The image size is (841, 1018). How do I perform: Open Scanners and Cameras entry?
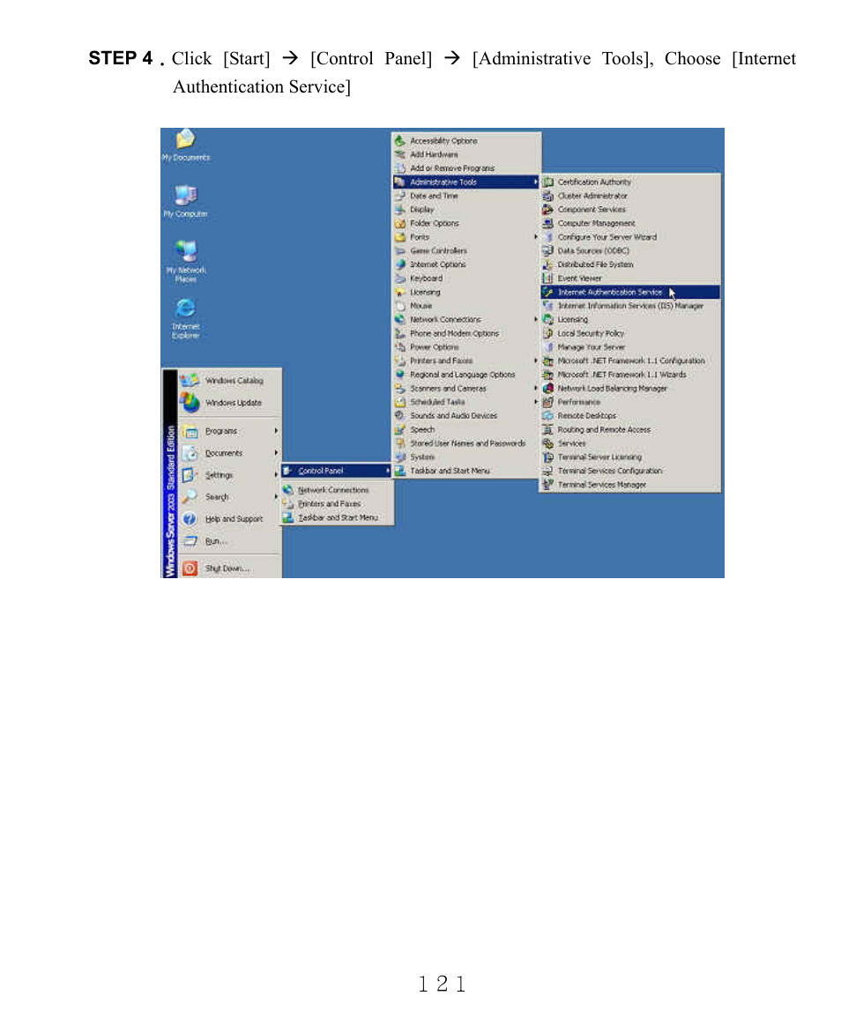(467, 388)
